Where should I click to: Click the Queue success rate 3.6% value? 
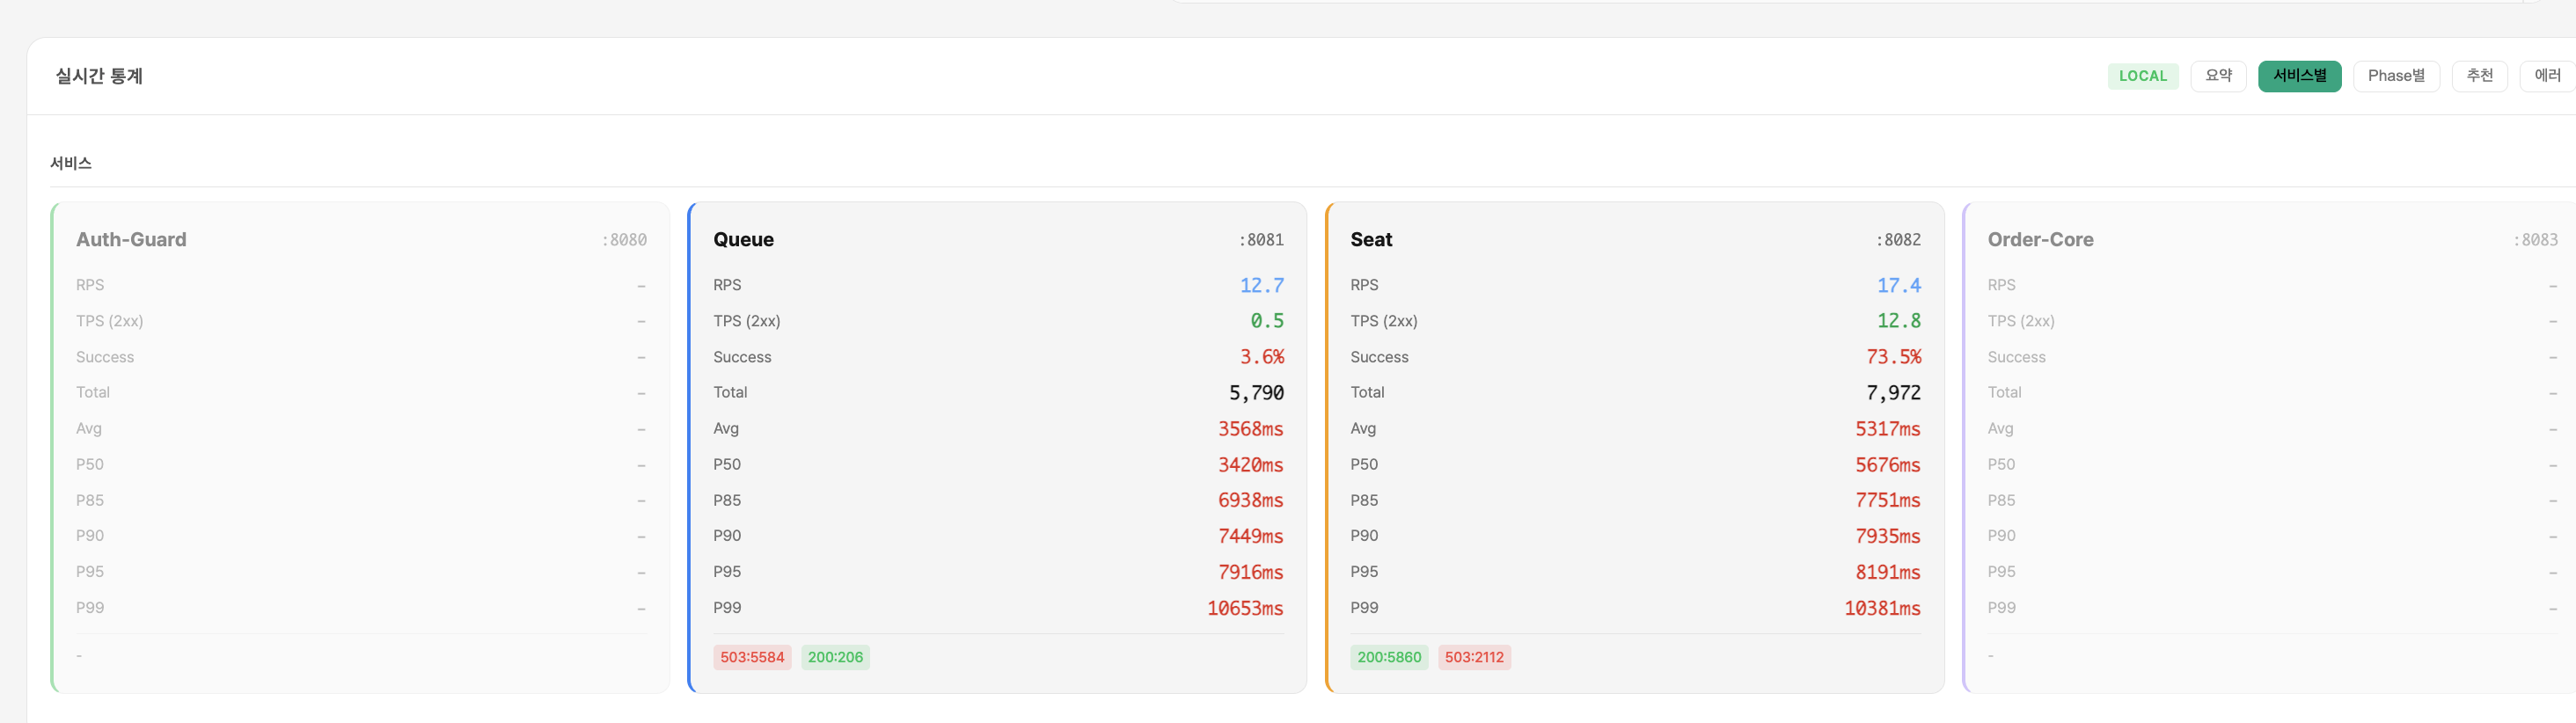pos(1261,357)
